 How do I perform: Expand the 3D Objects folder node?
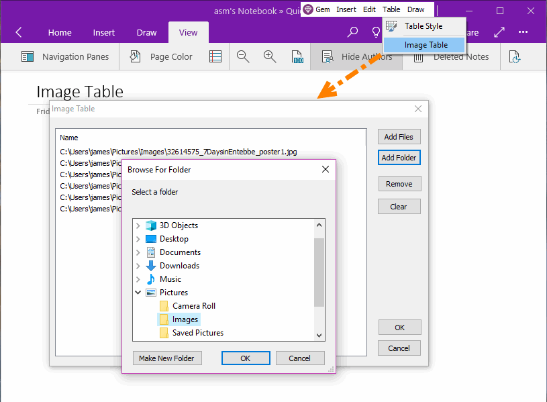click(138, 225)
